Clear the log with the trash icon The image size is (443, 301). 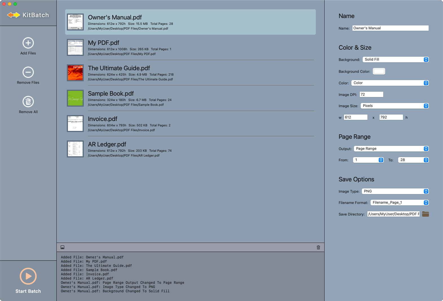[318, 247]
